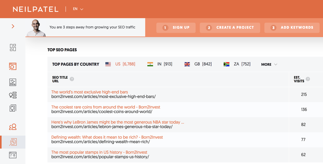Open 'The coolest rare coins' article link
Viewport: 323px width, 164px height.
(x=106, y=107)
